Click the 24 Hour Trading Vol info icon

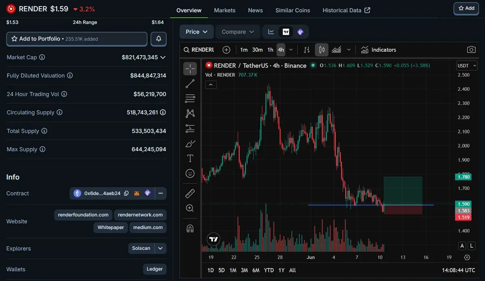point(64,94)
